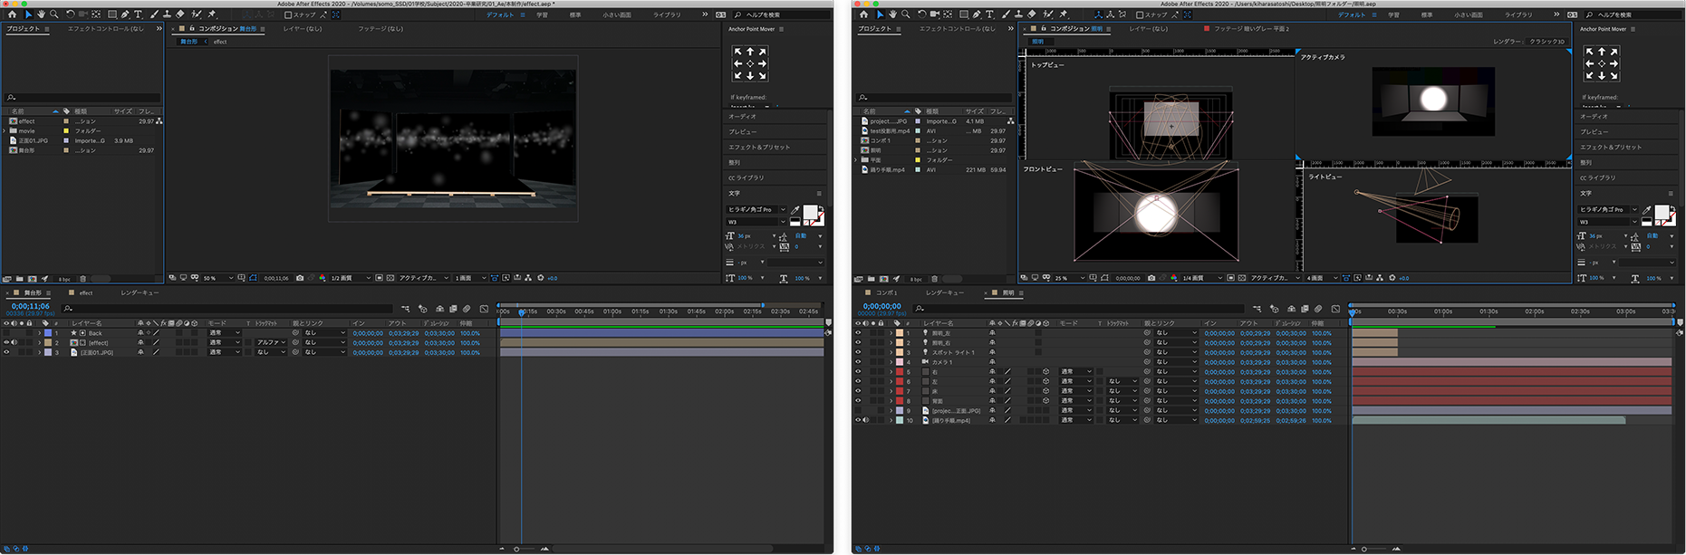Expand the movie folder in project panel

pos(5,131)
